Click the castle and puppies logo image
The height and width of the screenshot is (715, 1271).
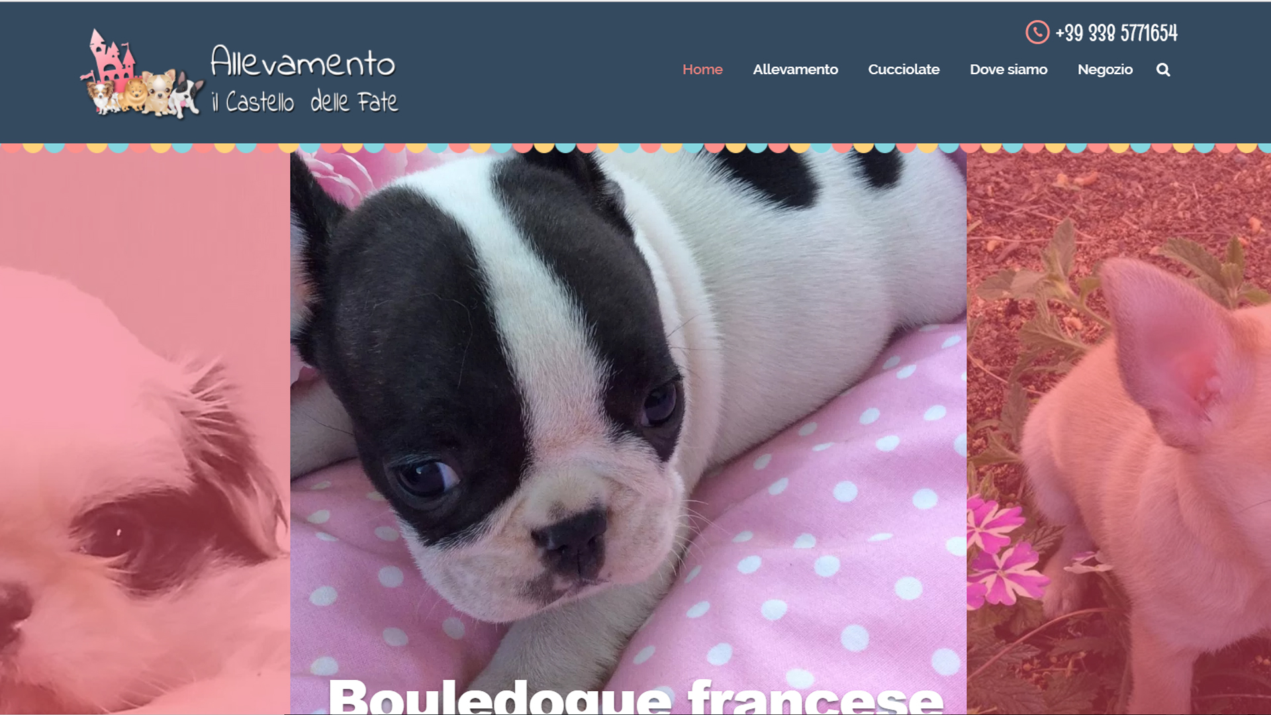pos(142,73)
